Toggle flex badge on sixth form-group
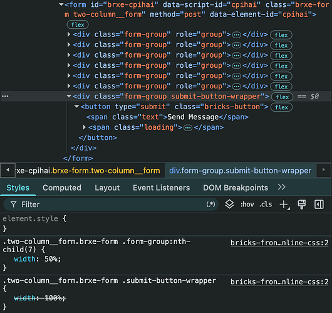Image resolution: width=332 pixels, height=313 pixels. tap(281, 87)
